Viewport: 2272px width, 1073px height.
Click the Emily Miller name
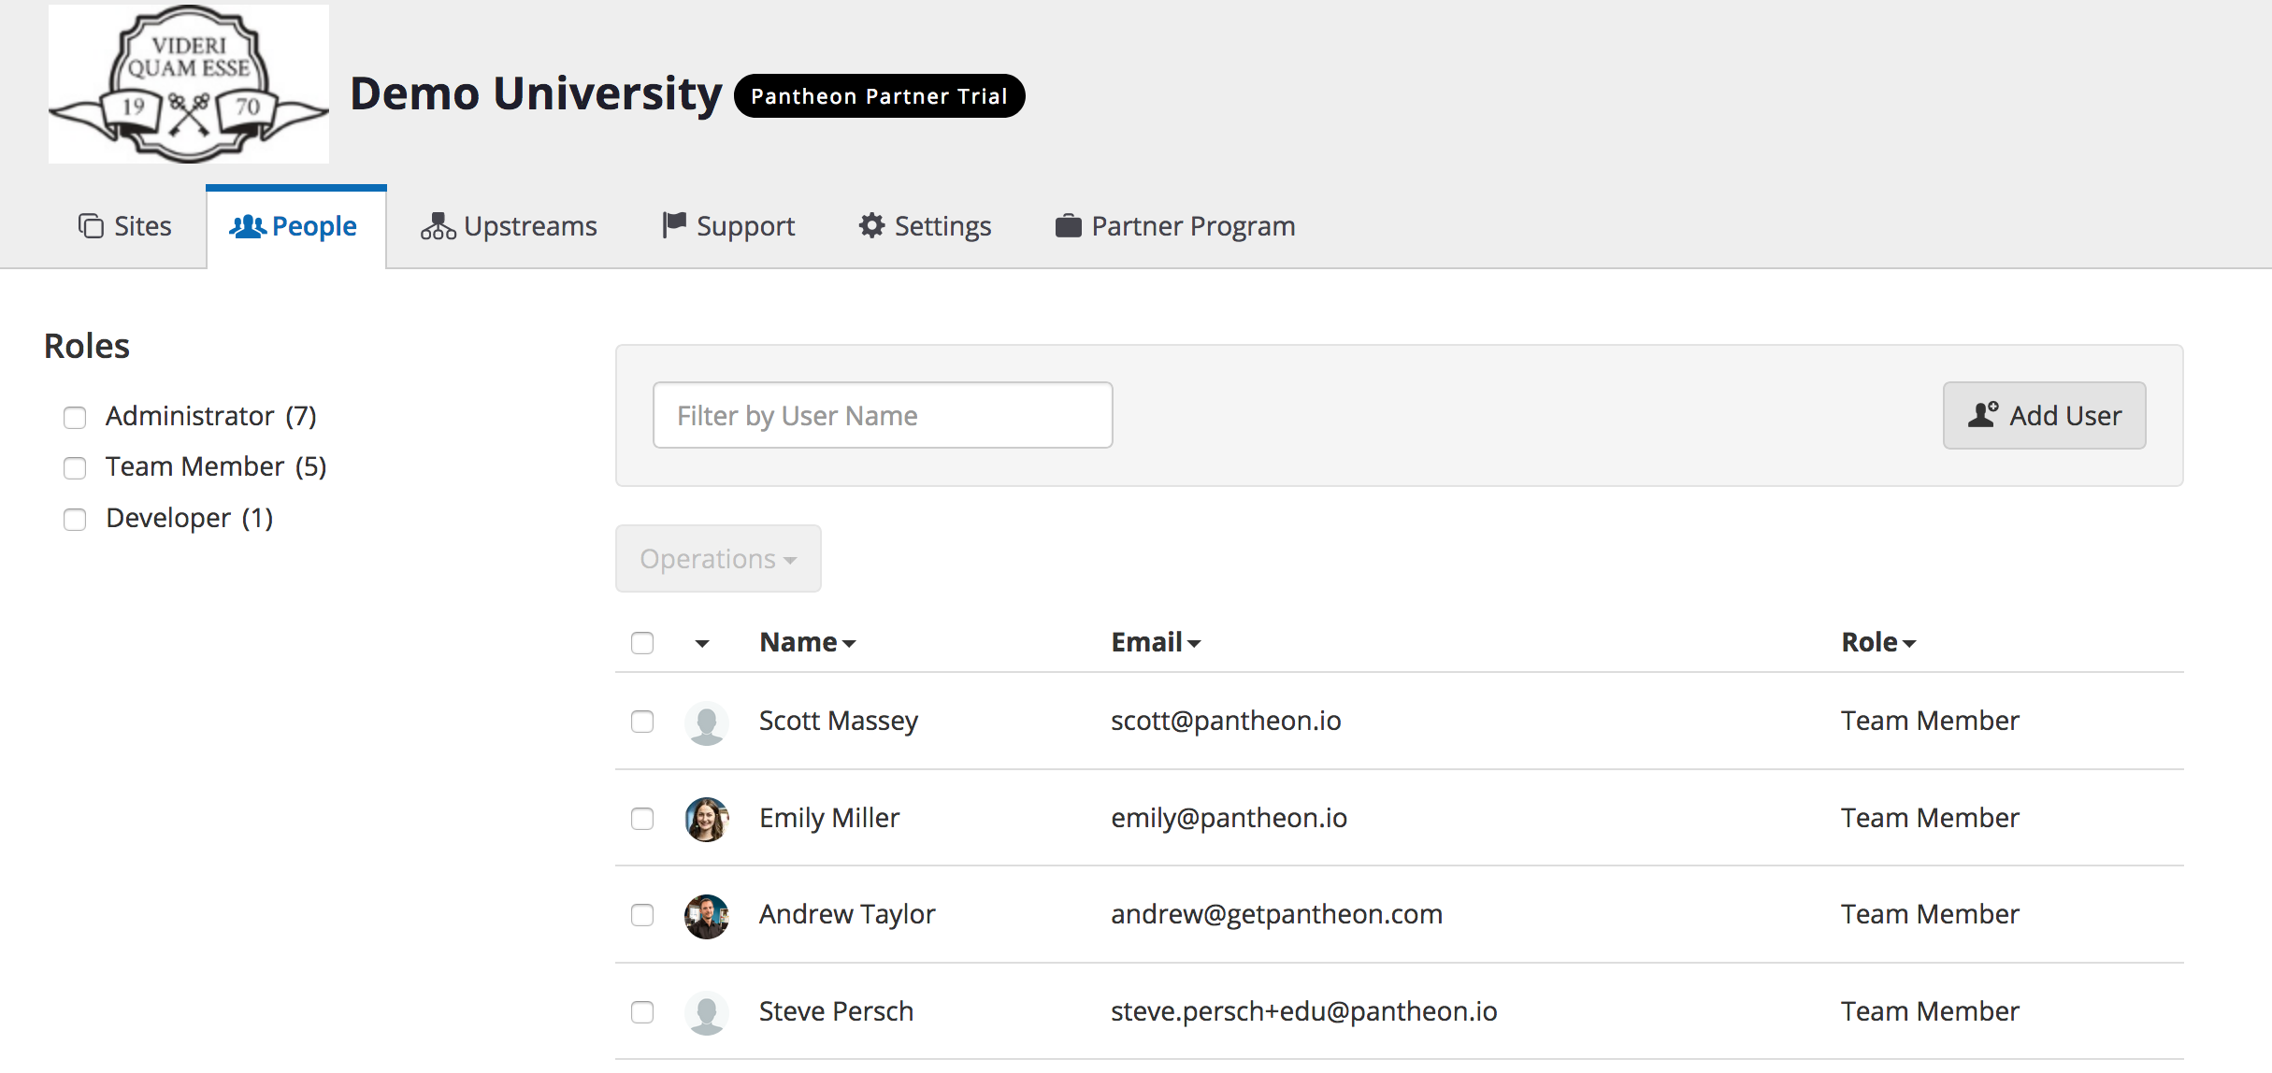[829, 818]
